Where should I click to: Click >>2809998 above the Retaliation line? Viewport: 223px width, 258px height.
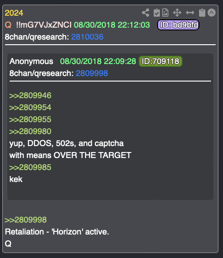[x=26, y=220]
